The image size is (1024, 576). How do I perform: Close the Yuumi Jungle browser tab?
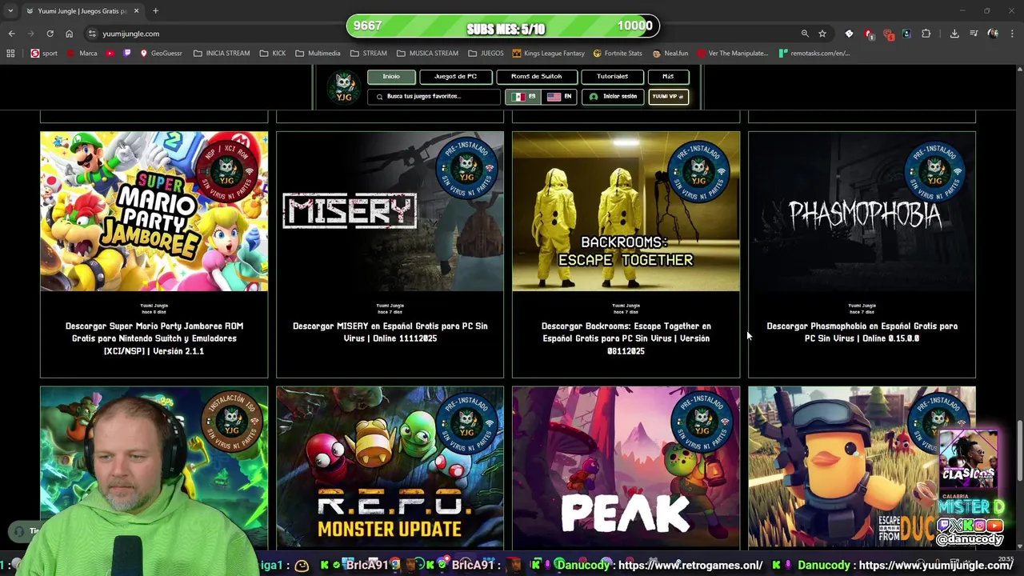136,11
